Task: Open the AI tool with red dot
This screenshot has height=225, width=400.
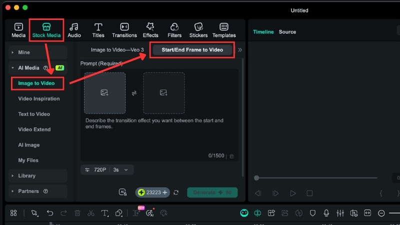Action: (x=149, y=213)
